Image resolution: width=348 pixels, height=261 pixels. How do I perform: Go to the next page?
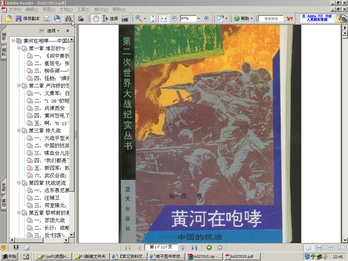point(184,247)
